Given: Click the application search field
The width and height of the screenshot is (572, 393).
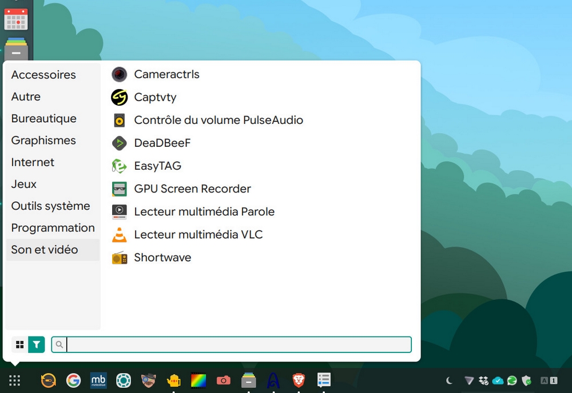Looking at the screenshot, I should coord(232,344).
